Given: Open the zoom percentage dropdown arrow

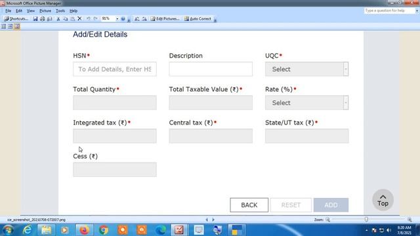Looking at the screenshot, I should [x=117, y=19].
